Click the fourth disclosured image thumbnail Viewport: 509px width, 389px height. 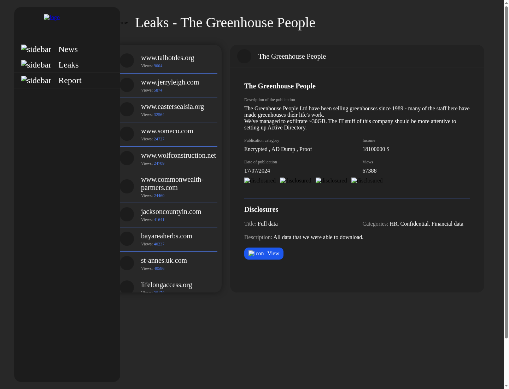pyautogui.click(x=367, y=181)
